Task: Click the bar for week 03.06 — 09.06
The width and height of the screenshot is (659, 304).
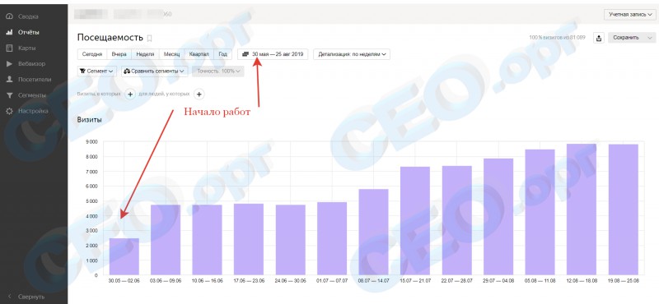Action: pos(166,240)
